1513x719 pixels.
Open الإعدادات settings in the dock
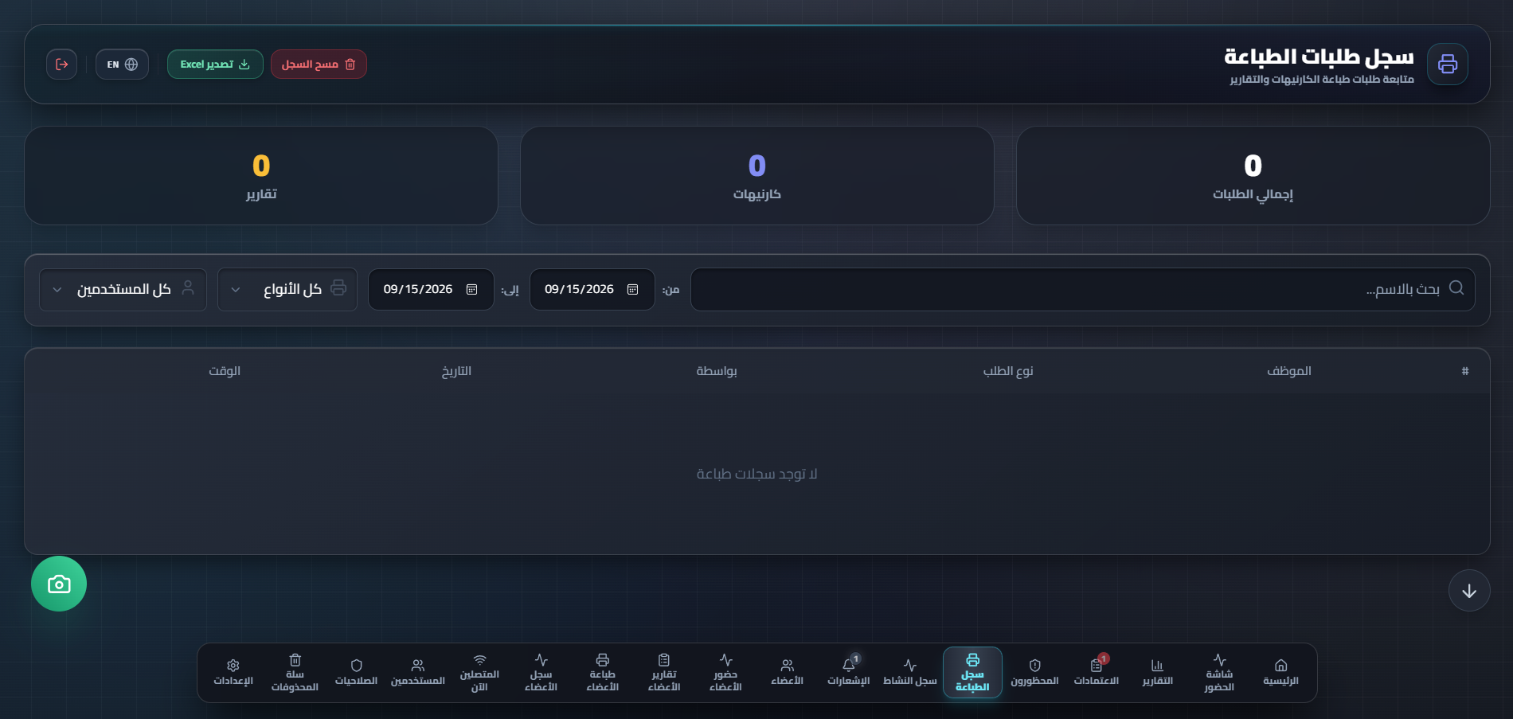coord(233,672)
